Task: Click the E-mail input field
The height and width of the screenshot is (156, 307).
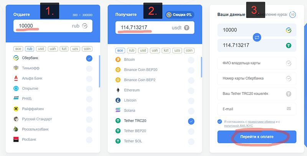Action: (257, 109)
